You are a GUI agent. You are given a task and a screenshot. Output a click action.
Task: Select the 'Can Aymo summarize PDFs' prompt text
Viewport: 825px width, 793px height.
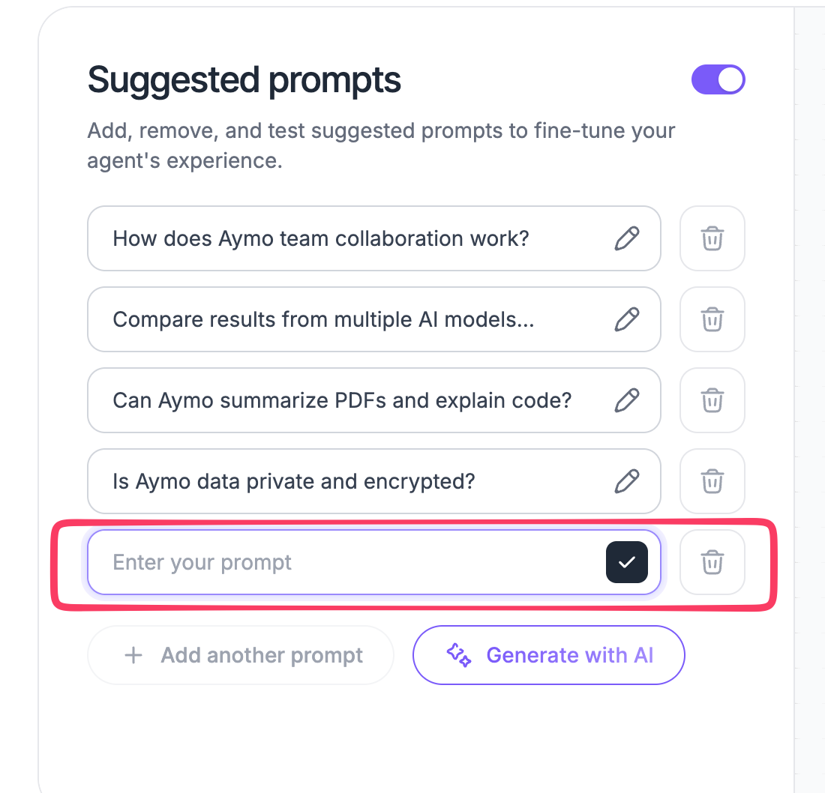pyautogui.click(x=343, y=401)
